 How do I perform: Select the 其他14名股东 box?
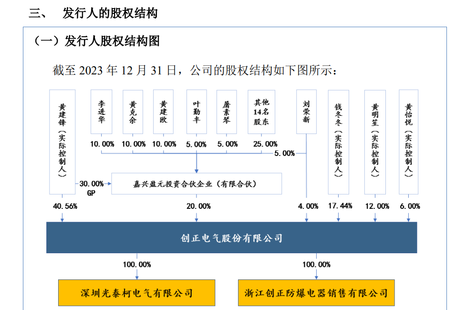click(x=261, y=112)
